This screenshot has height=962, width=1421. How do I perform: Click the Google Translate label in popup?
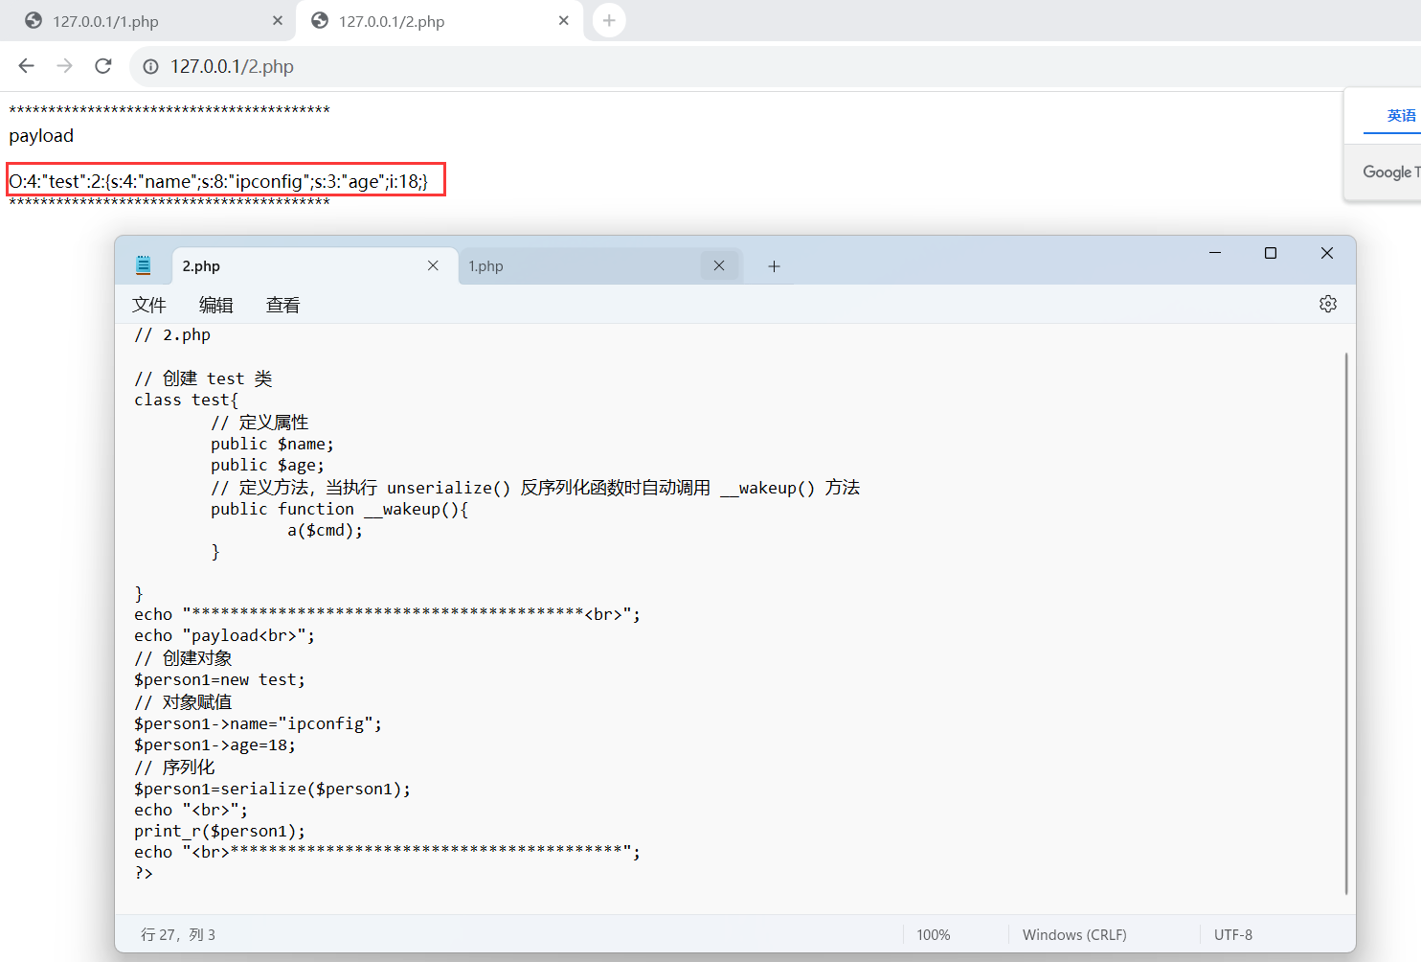coord(1391,172)
